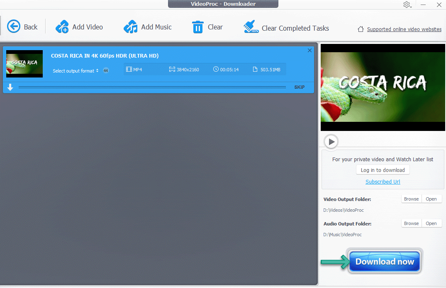Click the download arrow icon on task row
Screen dimensions: 446x288
pos(10,87)
